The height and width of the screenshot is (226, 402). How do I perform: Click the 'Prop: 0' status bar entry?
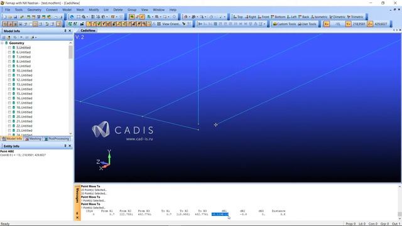pyautogui.click(x=350, y=224)
